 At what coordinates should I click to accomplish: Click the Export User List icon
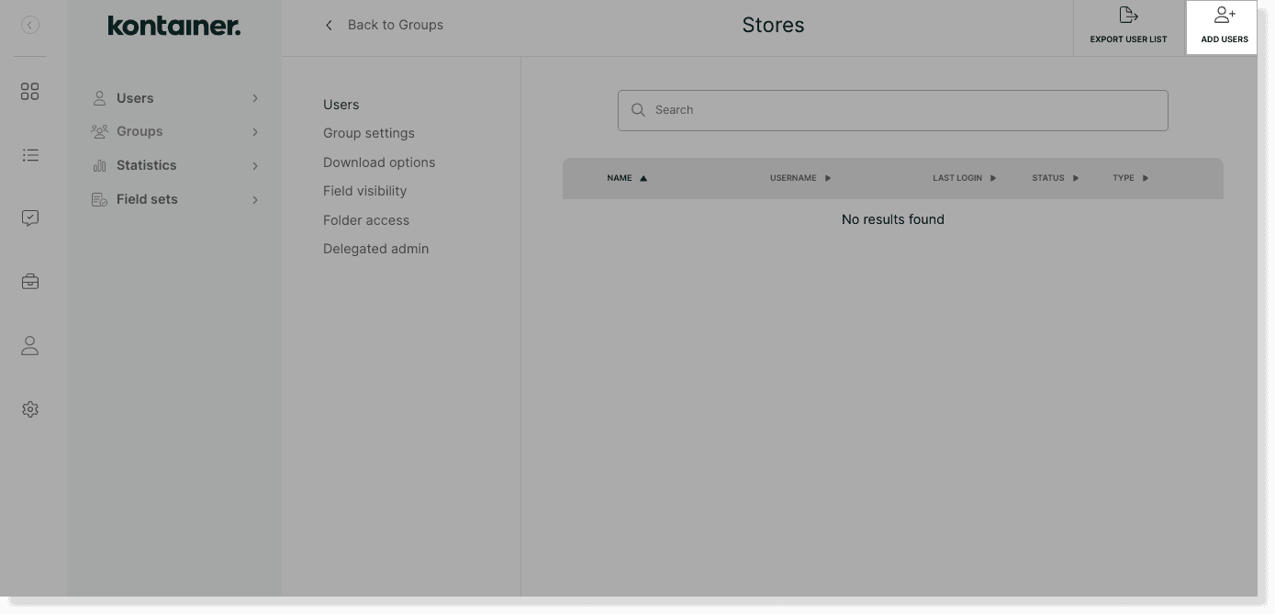pyautogui.click(x=1128, y=17)
